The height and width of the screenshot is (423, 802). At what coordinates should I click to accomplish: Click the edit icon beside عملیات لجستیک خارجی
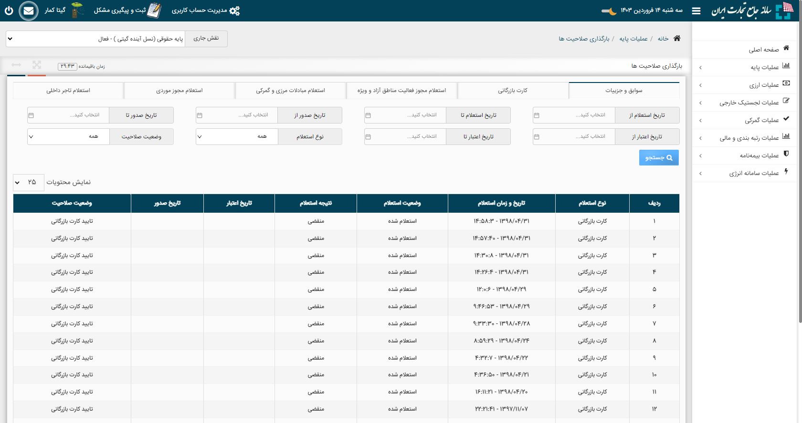tap(786, 101)
